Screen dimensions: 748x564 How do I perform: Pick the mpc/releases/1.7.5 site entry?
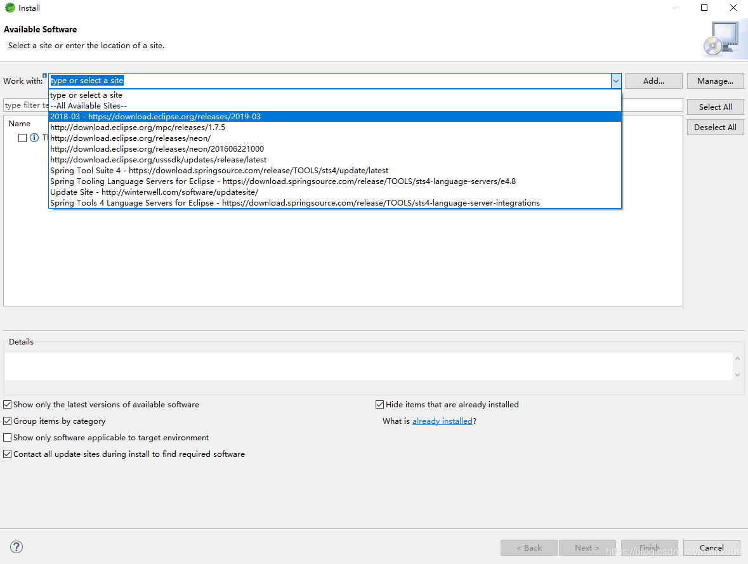click(x=335, y=128)
